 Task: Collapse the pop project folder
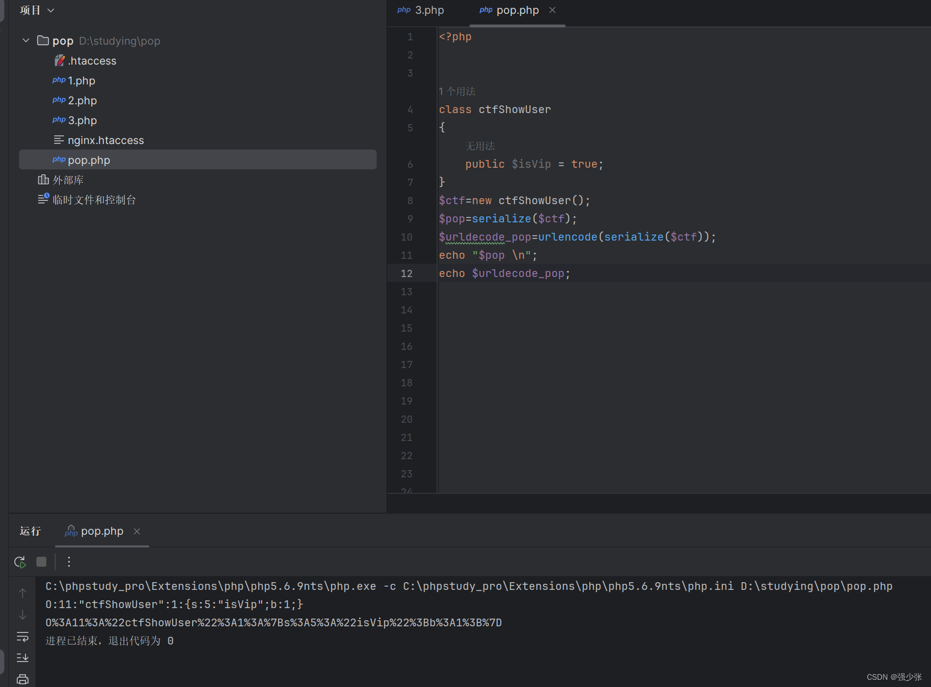click(25, 40)
